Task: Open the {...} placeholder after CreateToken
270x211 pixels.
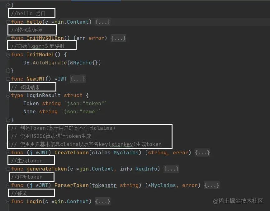Action: point(202,152)
